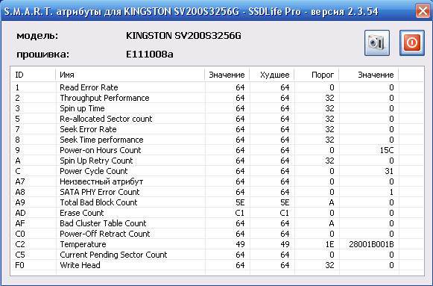Image resolution: width=433 pixels, height=286 pixels.
Task: Close the S.M.A.R.T. attributes window
Action: [x=423, y=11]
